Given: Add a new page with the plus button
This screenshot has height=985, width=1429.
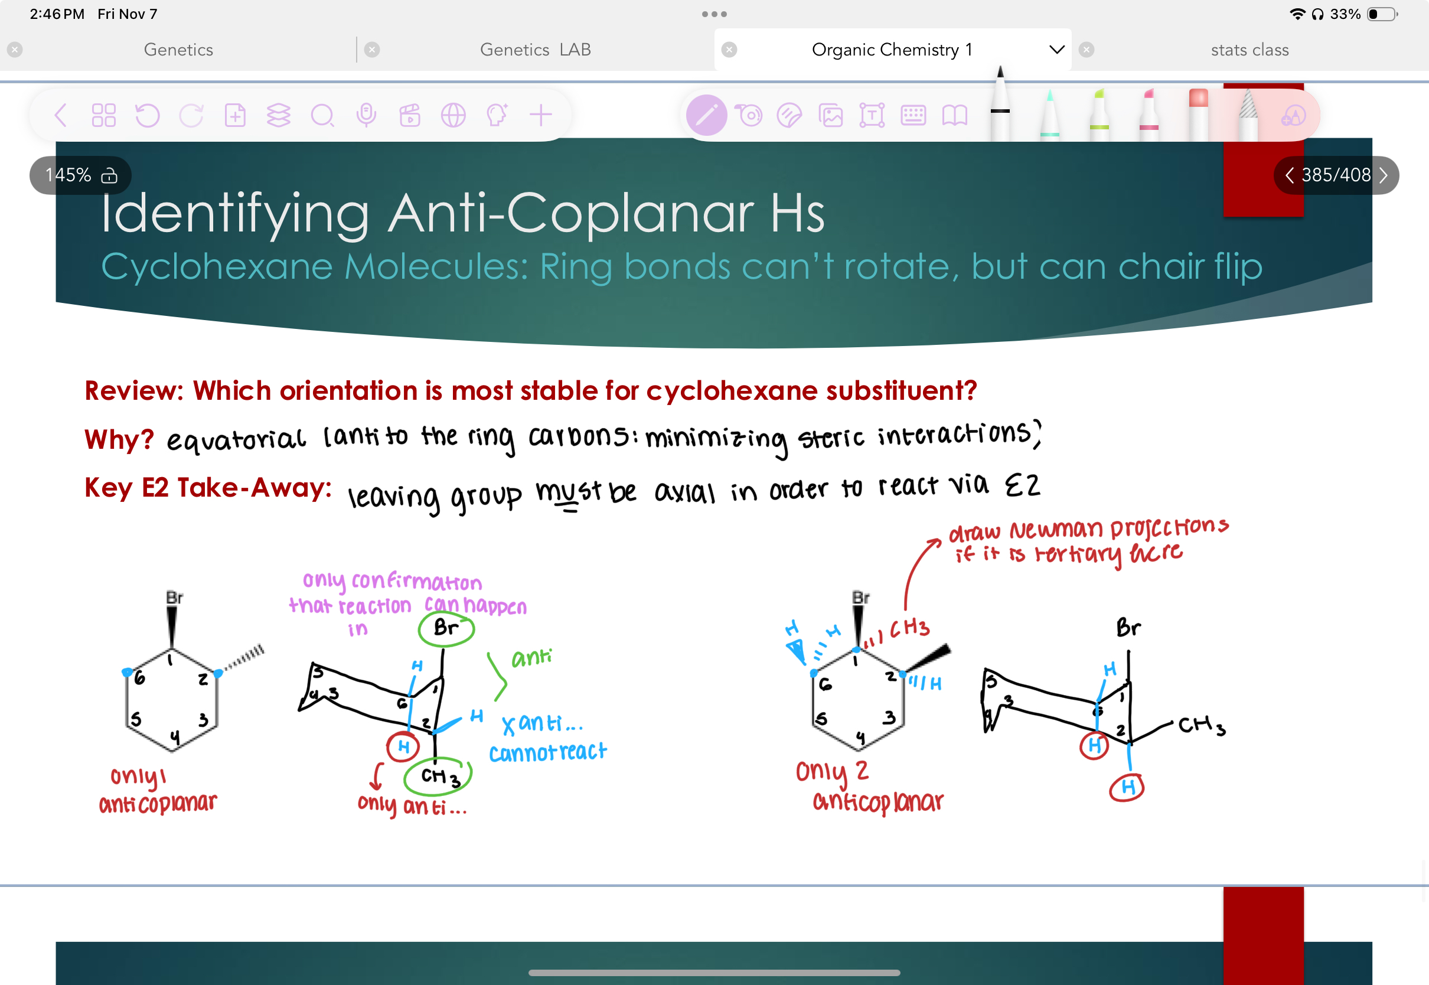Looking at the screenshot, I should (x=540, y=114).
